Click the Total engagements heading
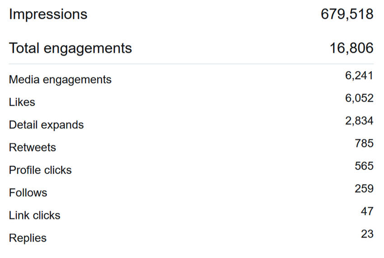 (x=70, y=48)
